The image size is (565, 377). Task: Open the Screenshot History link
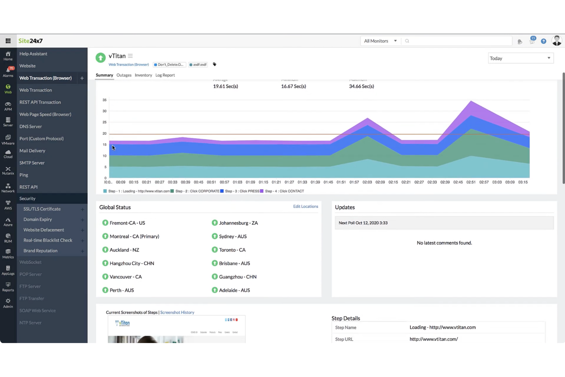pyautogui.click(x=177, y=312)
